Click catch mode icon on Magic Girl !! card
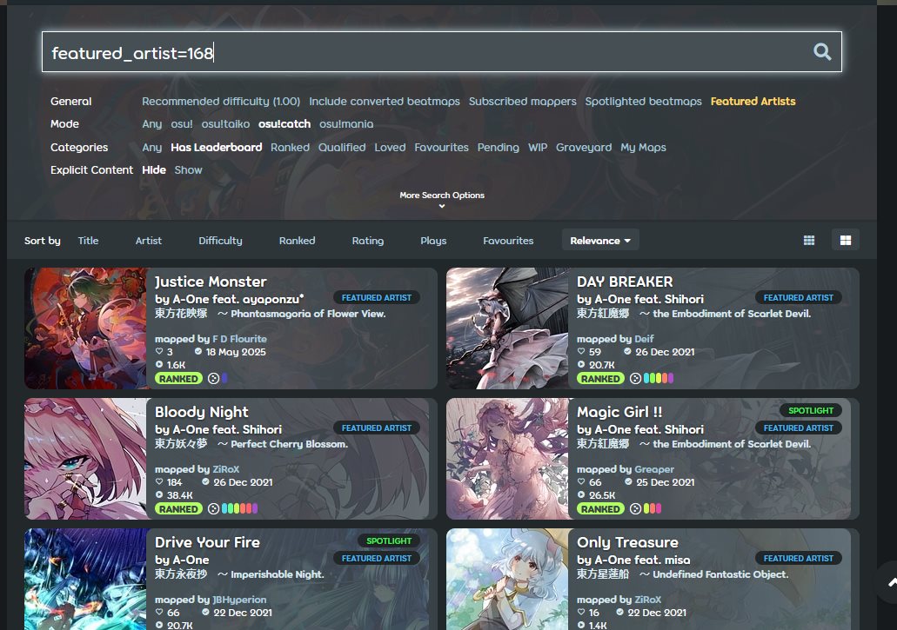The image size is (897, 630). (635, 509)
